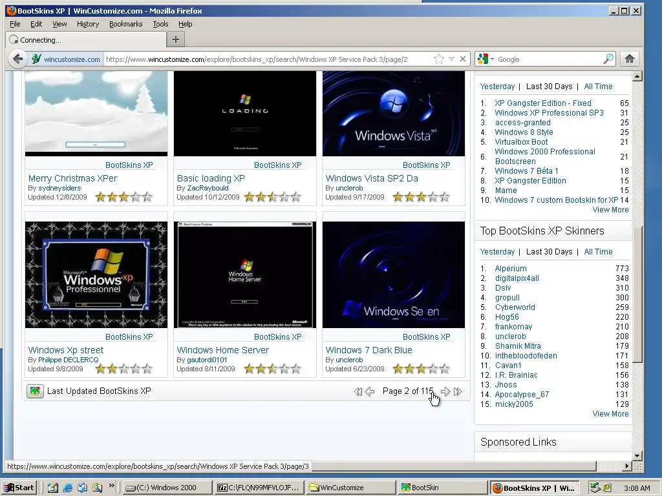The image size is (662, 496).
Task: Open the Windows 7 Dark Blue thumbnail
Action: tap(394, 274)
